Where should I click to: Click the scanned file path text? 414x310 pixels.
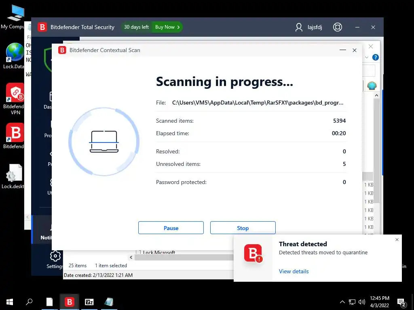tap(258, 103)
